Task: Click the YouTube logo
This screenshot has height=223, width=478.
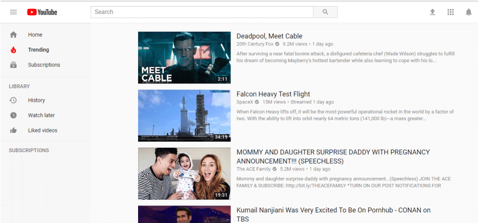Action: (42, 12)
